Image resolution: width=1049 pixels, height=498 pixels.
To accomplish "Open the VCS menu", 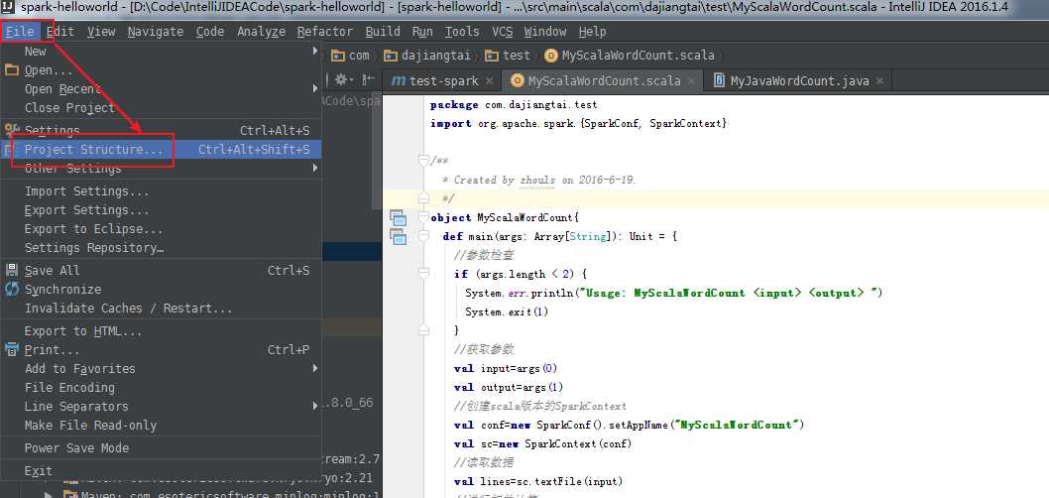I will tap(503, 32).
